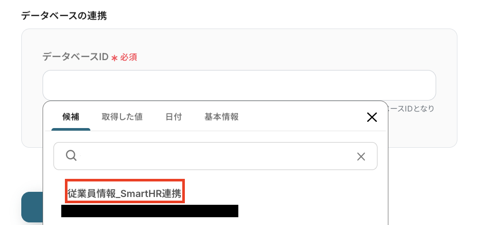The image size is (486, 225).
Task: Click the red 必須 required marker
Action: 129,58
